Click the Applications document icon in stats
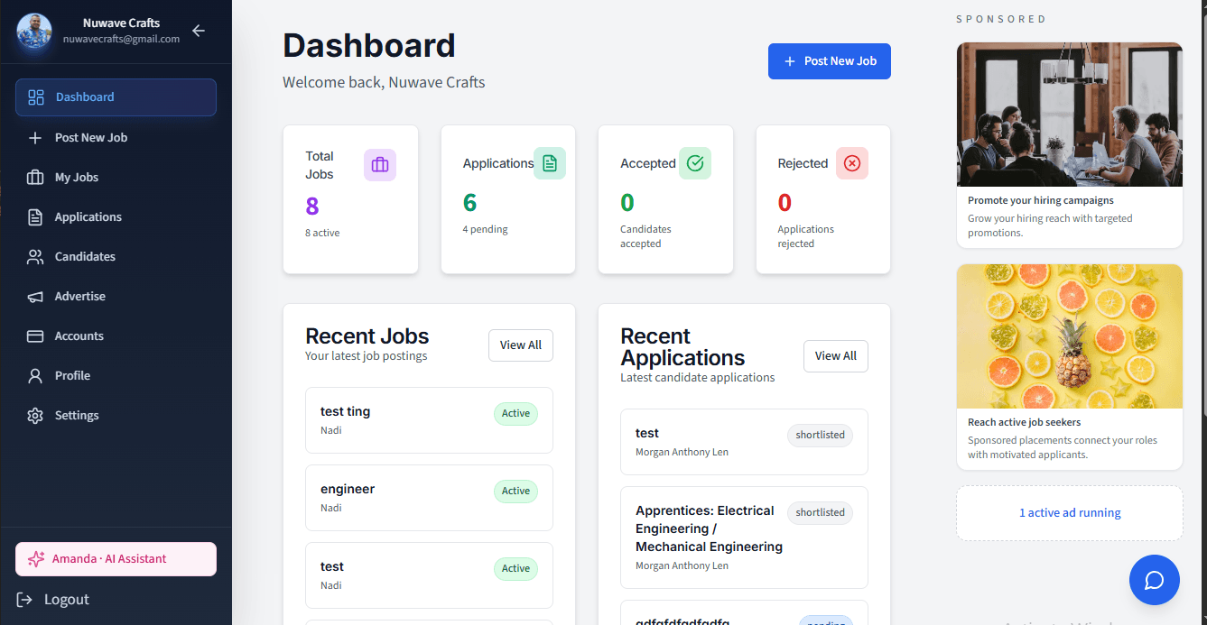 [550, 163]
